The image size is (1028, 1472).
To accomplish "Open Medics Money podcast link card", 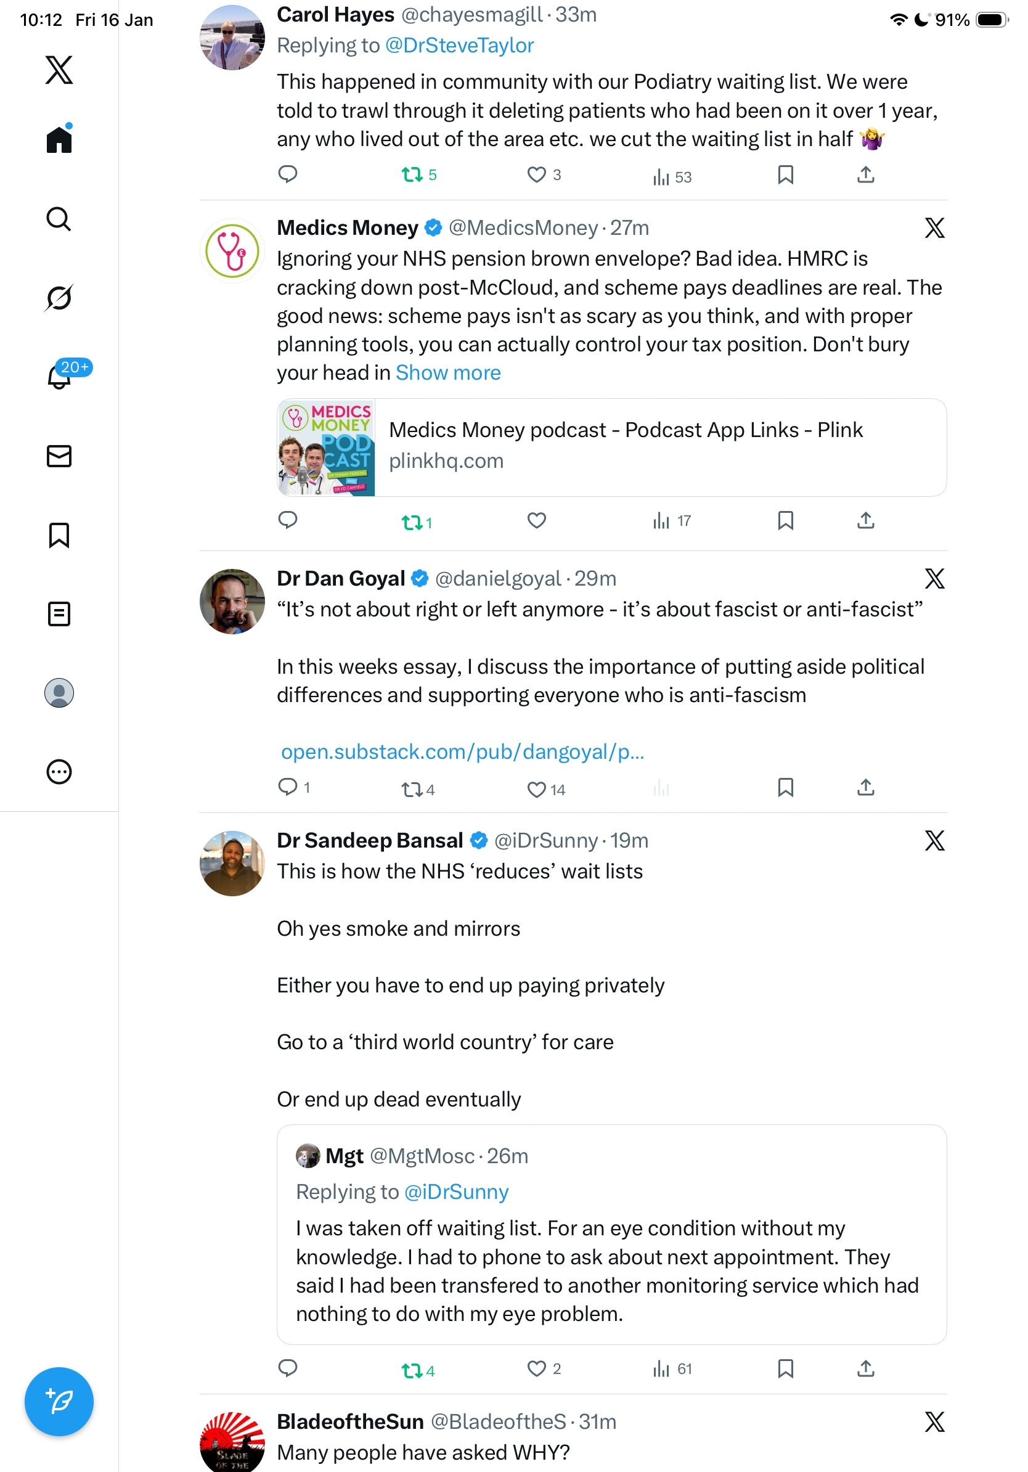I will tap(611, 447).
